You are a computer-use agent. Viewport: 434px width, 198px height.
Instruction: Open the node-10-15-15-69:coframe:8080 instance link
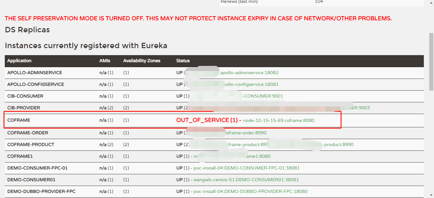tap(279, 121)
